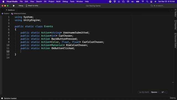Image resolution: width=177 pixels, height=100 pixels.
Task: Open the Debug menu
Action: [65, 1]
